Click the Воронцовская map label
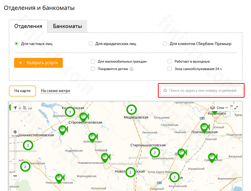251x191 pixels. (x=87, y=176)
